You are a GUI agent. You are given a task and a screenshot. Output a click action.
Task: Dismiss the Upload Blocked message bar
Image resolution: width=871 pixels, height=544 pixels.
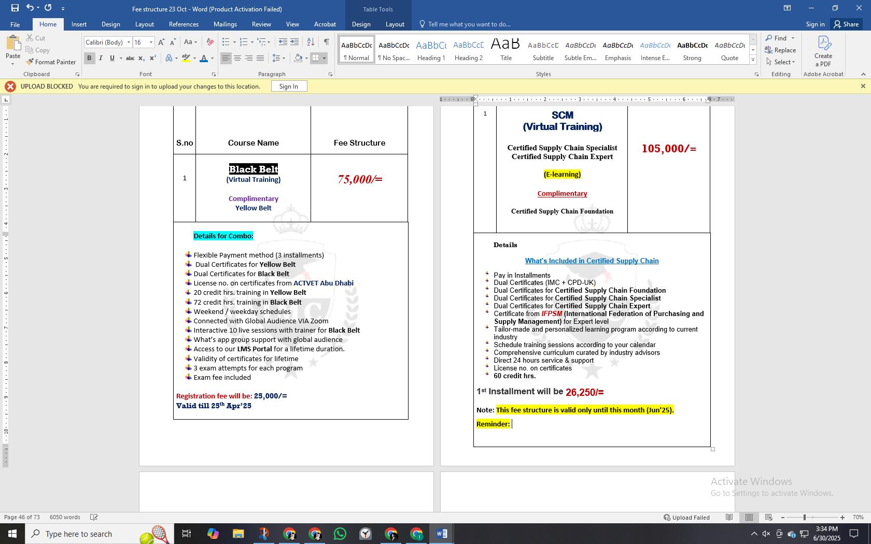[863, 86]
